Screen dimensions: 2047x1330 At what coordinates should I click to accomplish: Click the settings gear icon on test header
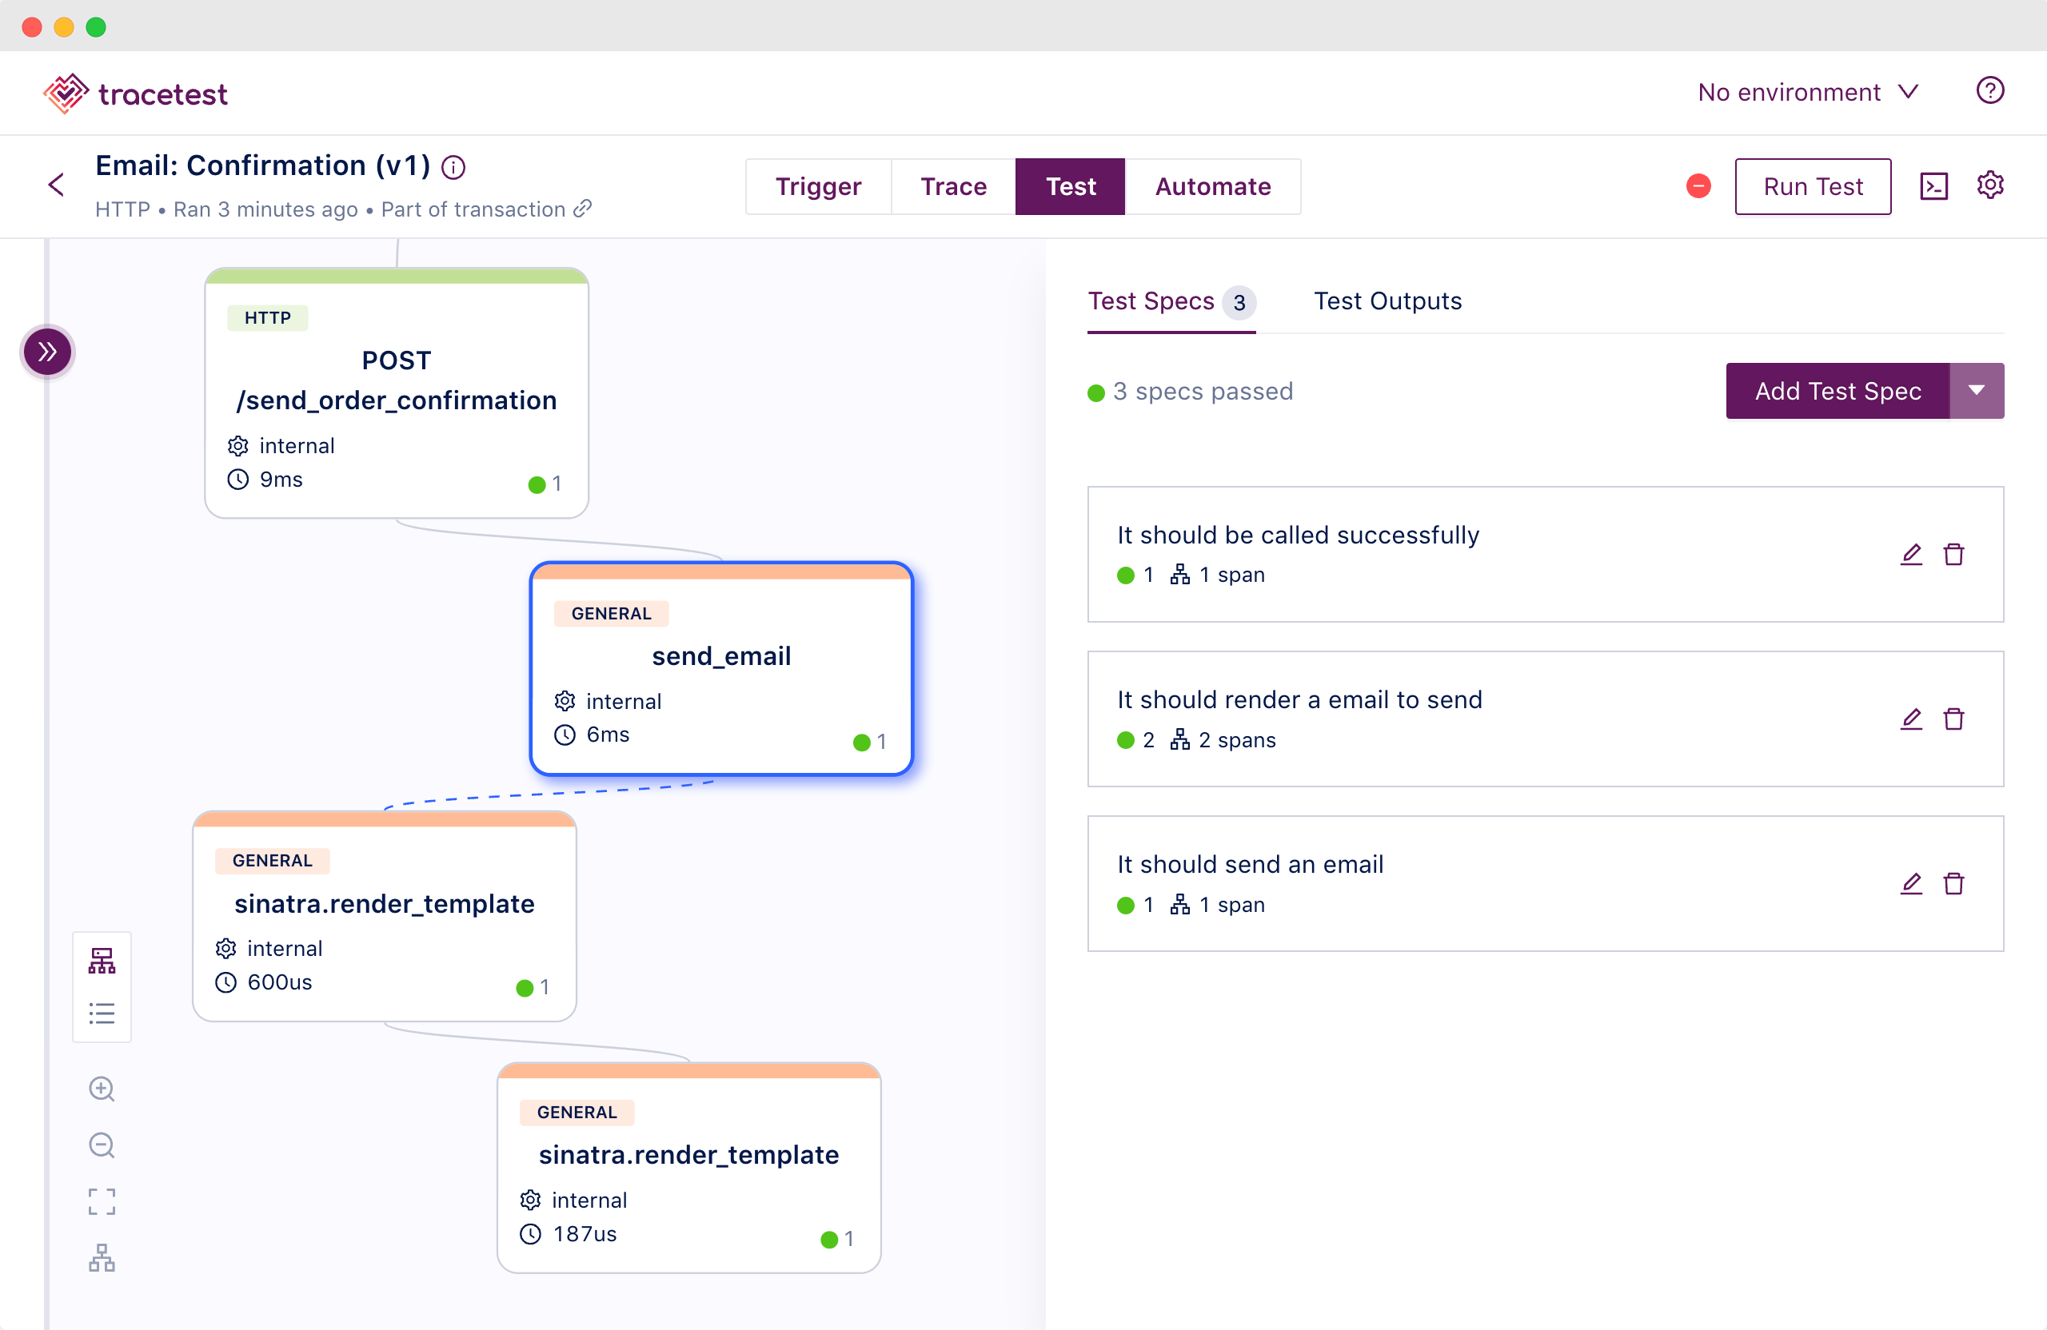click(1990, 185)
